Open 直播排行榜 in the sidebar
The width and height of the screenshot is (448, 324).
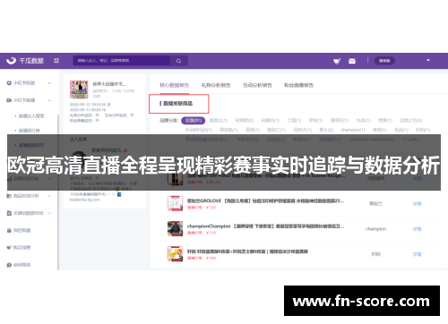[x=30, y=131]
